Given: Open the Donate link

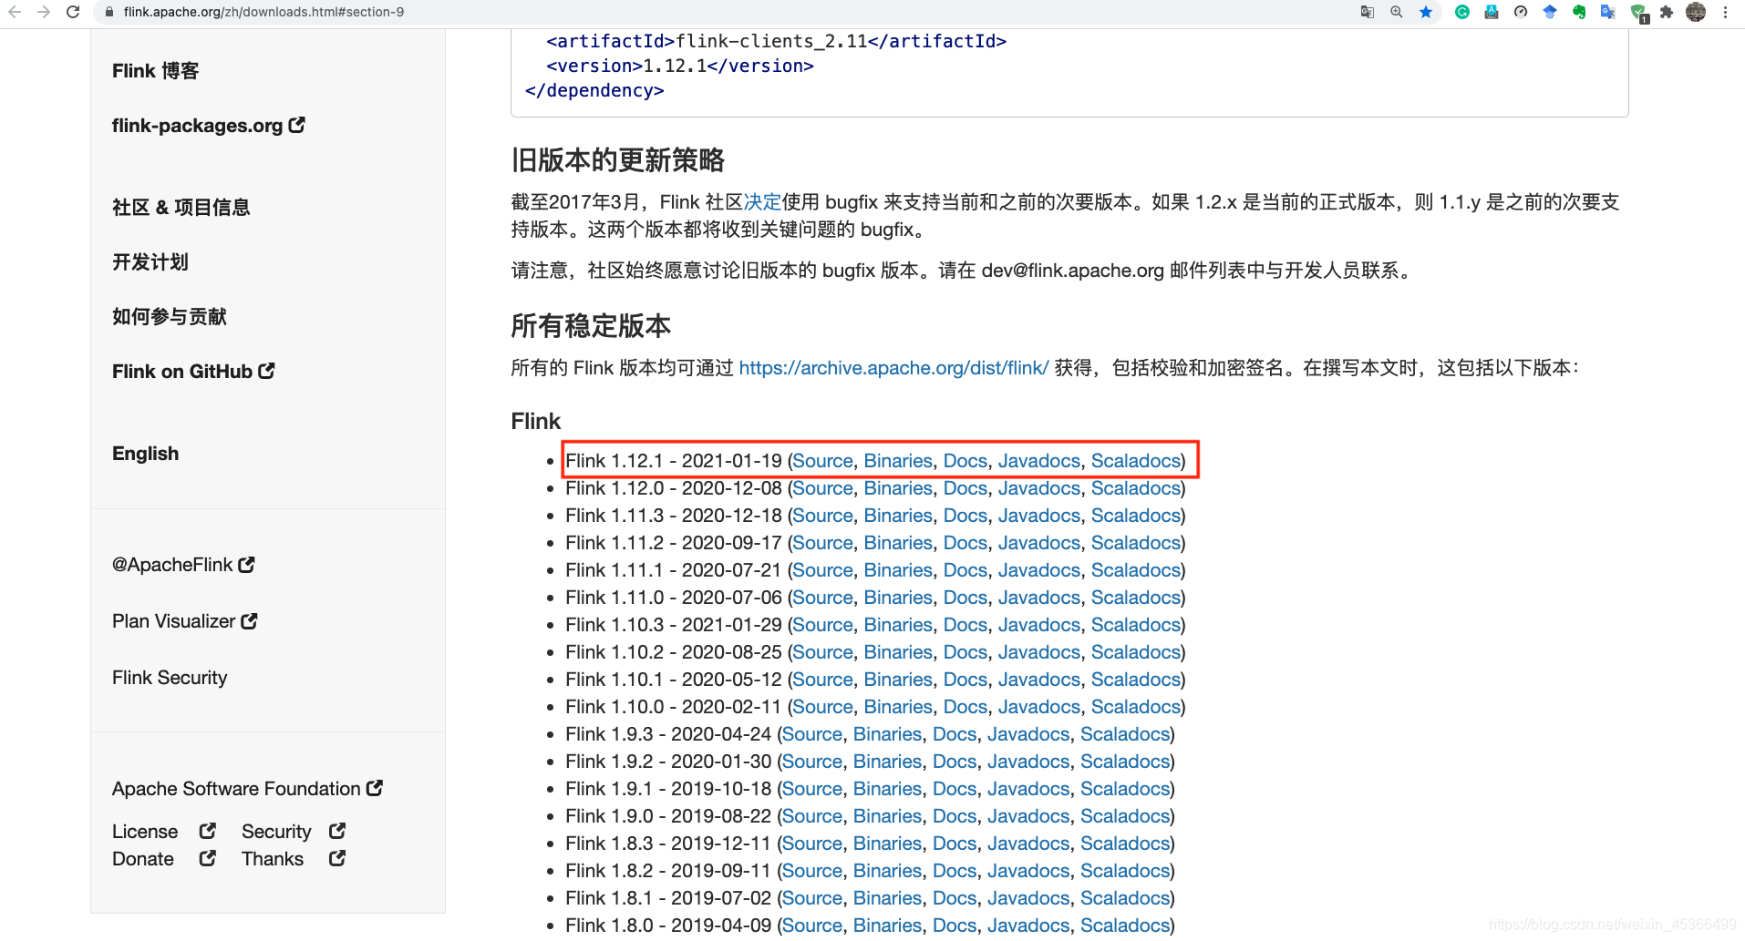Looking at the screenshot, I should (x=143, y=859).
